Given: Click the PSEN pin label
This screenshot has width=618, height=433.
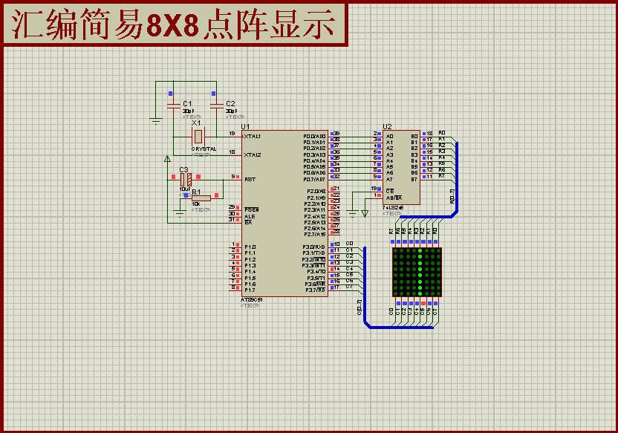Looking at the screenshot, I should (x=252, y=209).
